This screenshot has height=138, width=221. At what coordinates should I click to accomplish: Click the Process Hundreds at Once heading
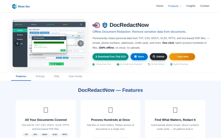pyautogui.click(x=111, y=120)
